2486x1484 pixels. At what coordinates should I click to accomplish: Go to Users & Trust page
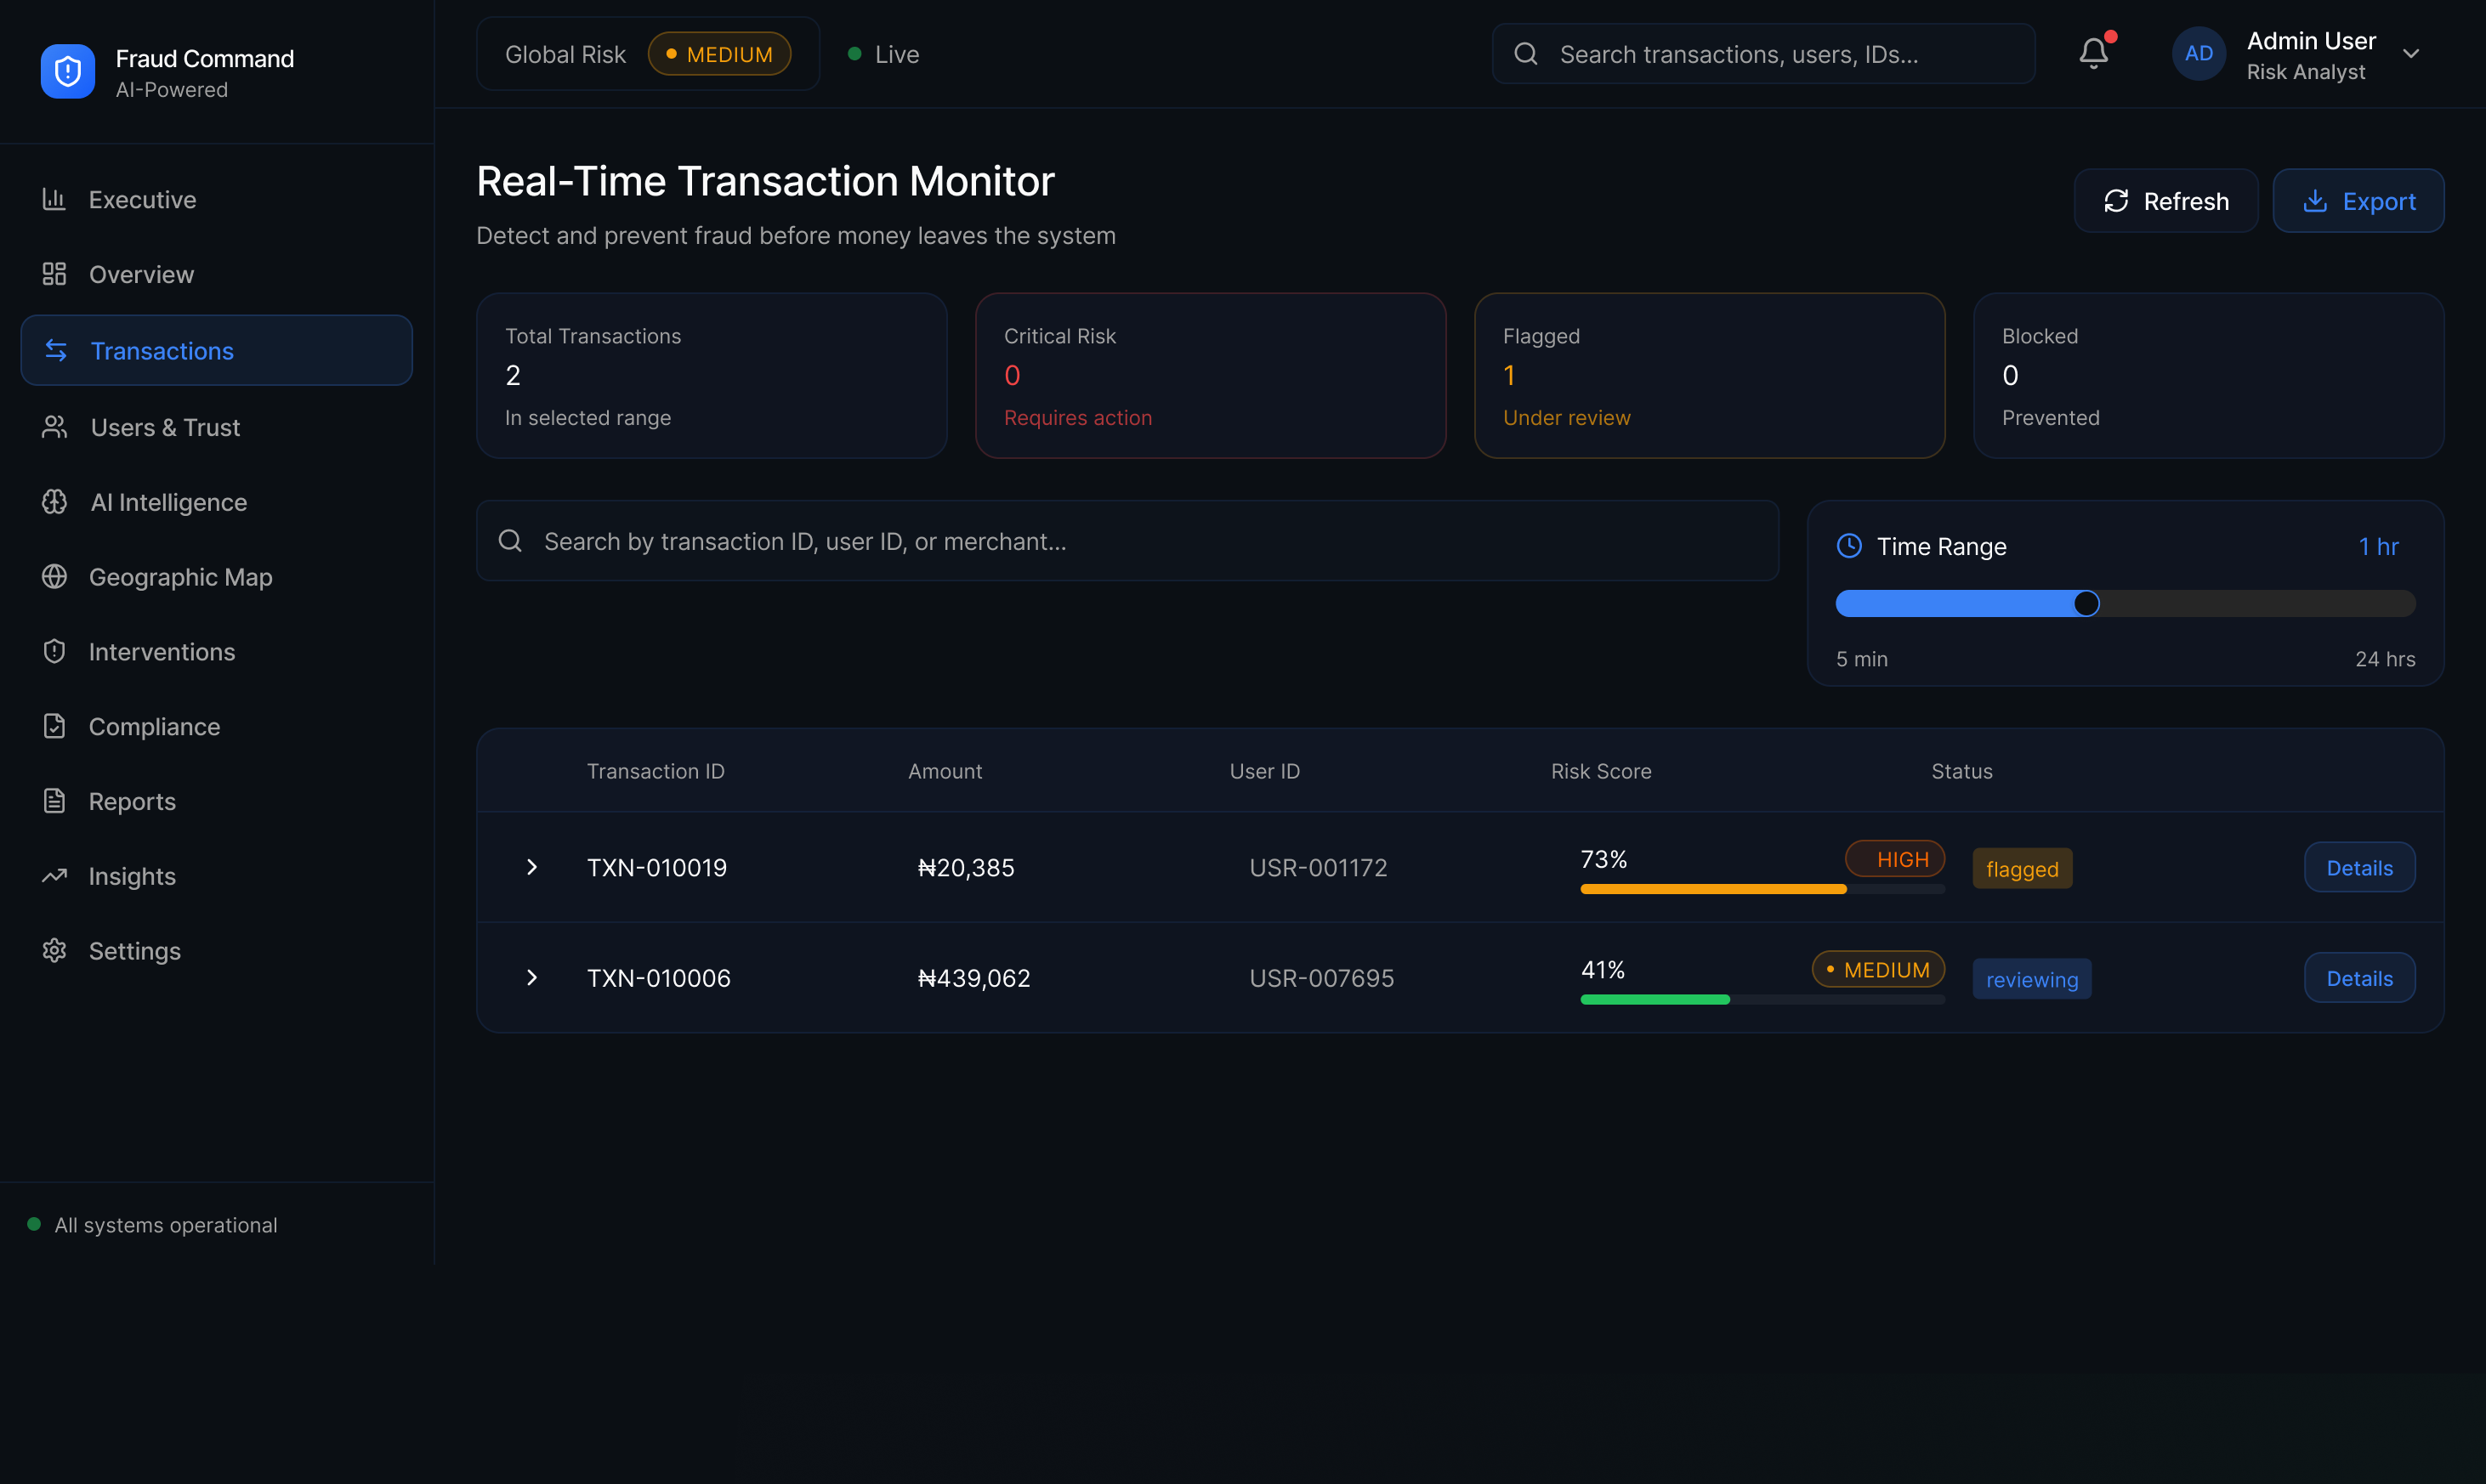165,427
